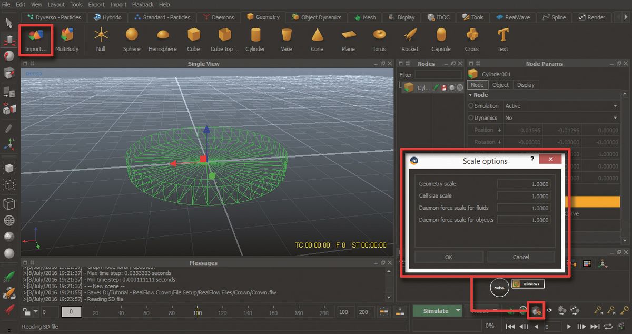Open the Simulate button dropdown arrow
The width and height of the screenshot is (632, 334).
[457, 311]
